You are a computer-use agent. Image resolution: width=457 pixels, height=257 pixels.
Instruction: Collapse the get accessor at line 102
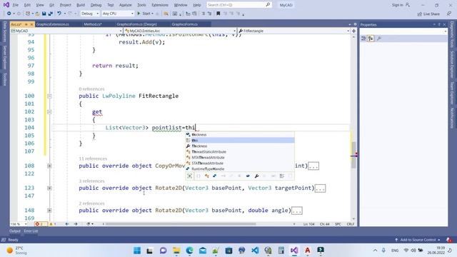tap(49, 112)
